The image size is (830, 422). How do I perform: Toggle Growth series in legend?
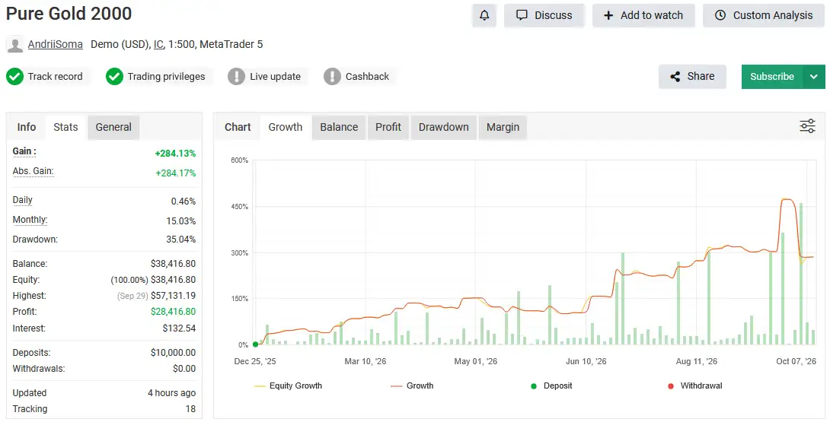[x=413, y=386]
